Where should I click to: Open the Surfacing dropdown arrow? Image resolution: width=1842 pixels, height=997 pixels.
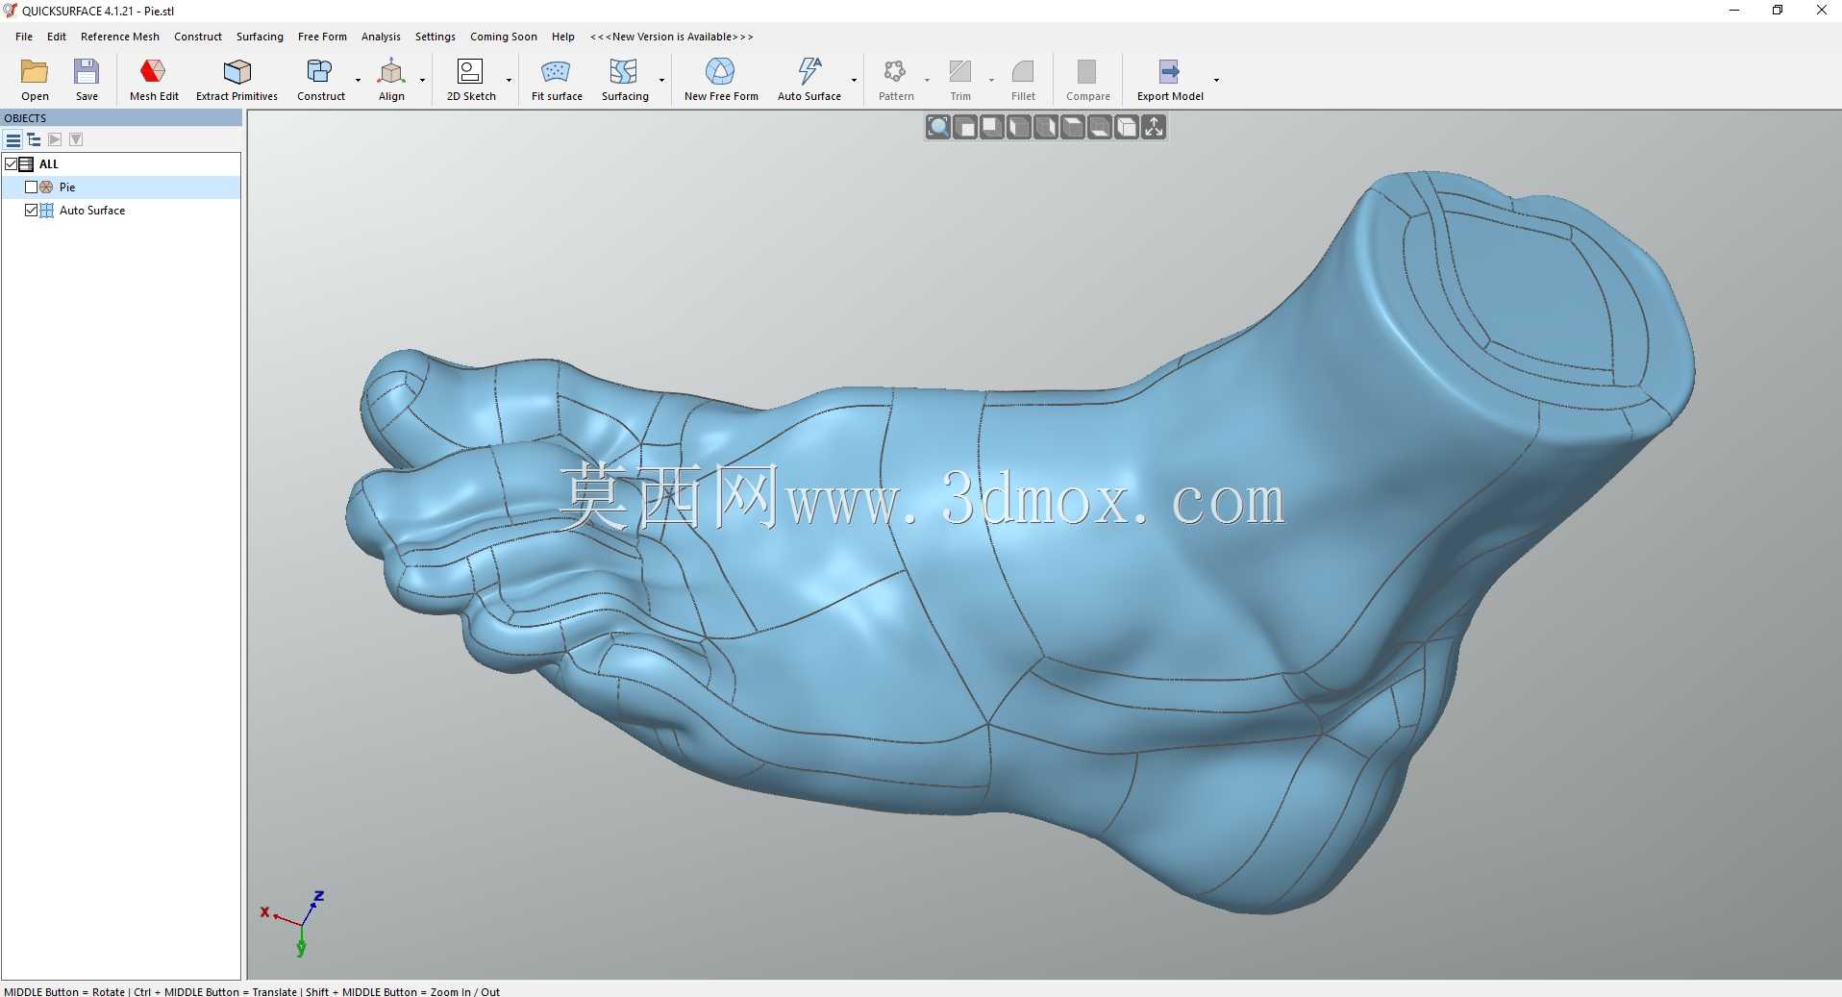(661, 81)
